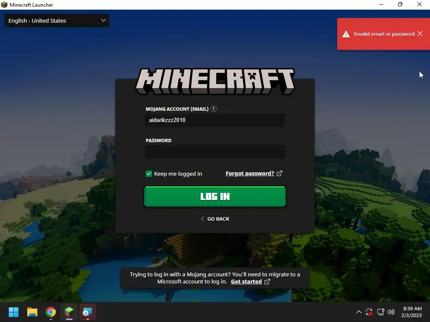Click external link icon beside Forgot password
This screenshot has width=430, height=322.
[279, 173]
